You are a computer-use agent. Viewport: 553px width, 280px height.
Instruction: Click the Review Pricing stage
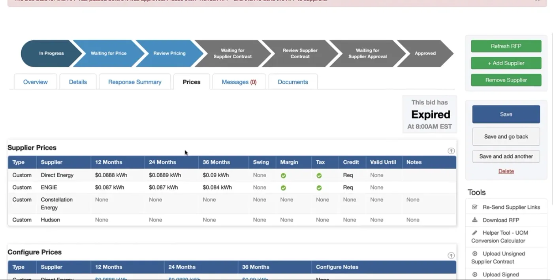point(169,53)
